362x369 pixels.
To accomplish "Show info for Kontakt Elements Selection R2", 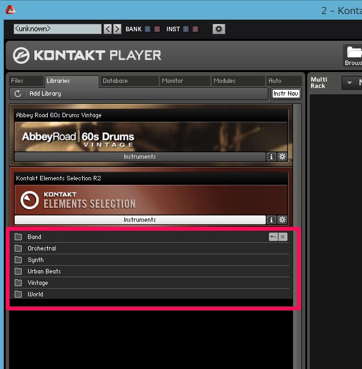I will click(x=271, y=220).
